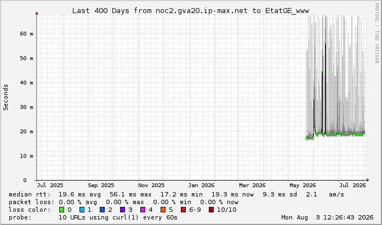Click the 'Seconds' y-axis label
This screenshot has width=382, height=225.
click(5, 97)
